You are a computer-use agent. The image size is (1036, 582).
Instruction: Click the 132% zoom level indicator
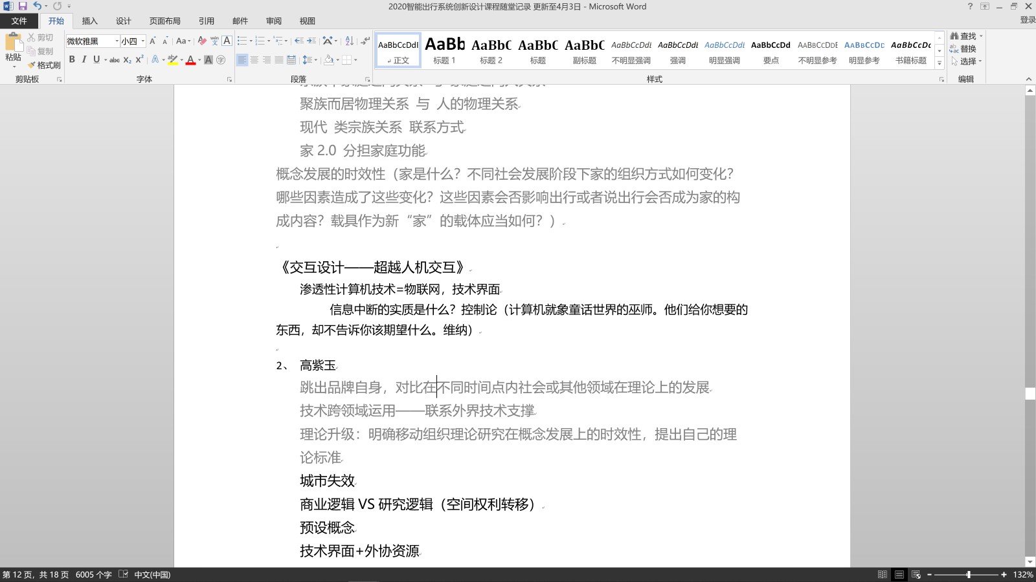pos(1023,574)
